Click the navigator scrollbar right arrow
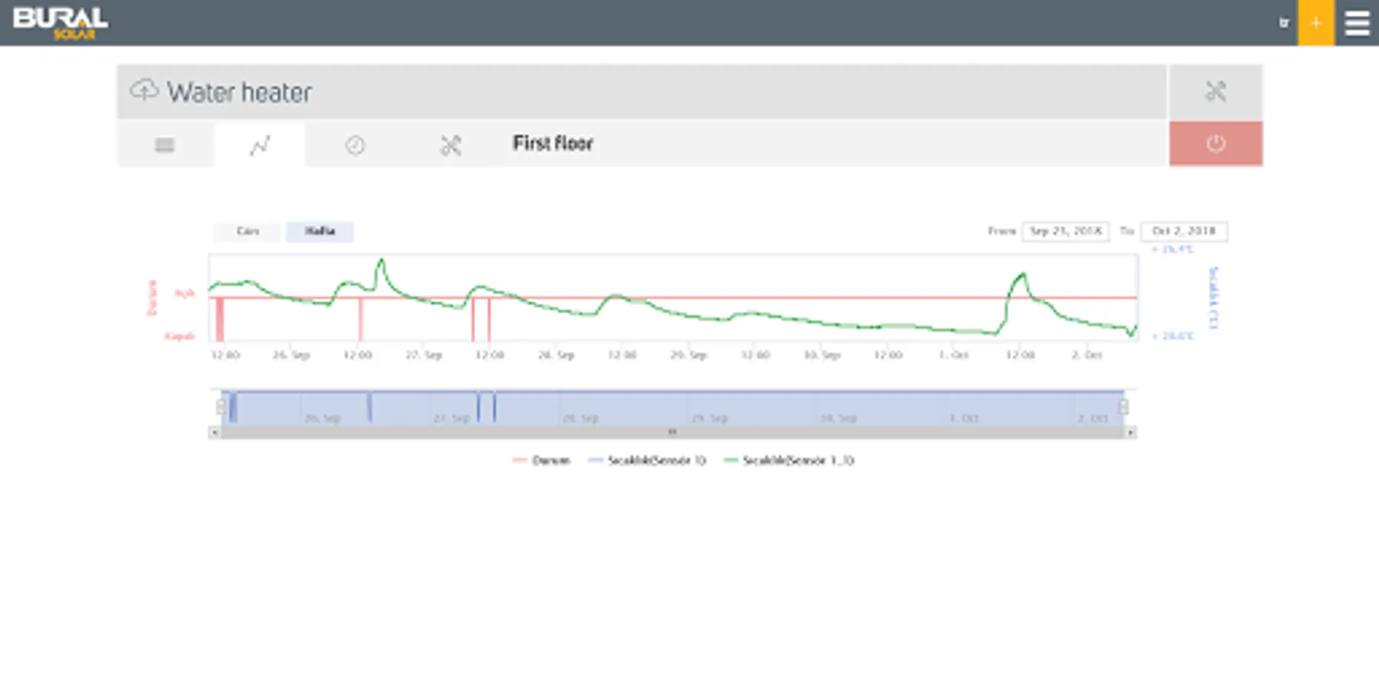Image resolution: width=1379 pixels, height=689 pixels. pos(1130,433)
